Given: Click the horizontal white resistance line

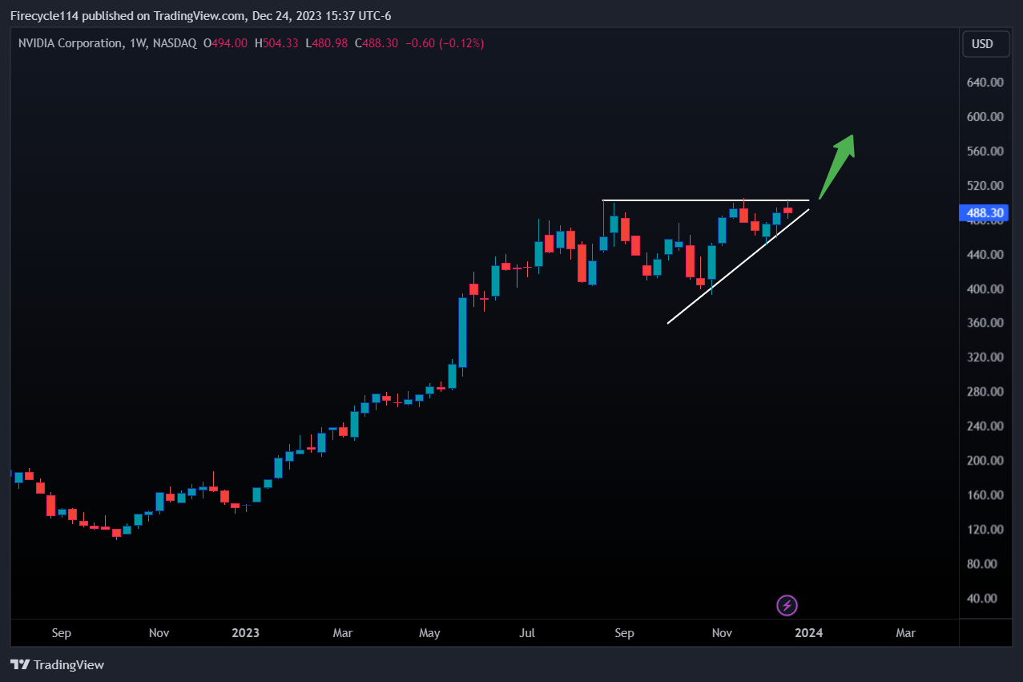Looking at the screenshot, I should point(706,200).
